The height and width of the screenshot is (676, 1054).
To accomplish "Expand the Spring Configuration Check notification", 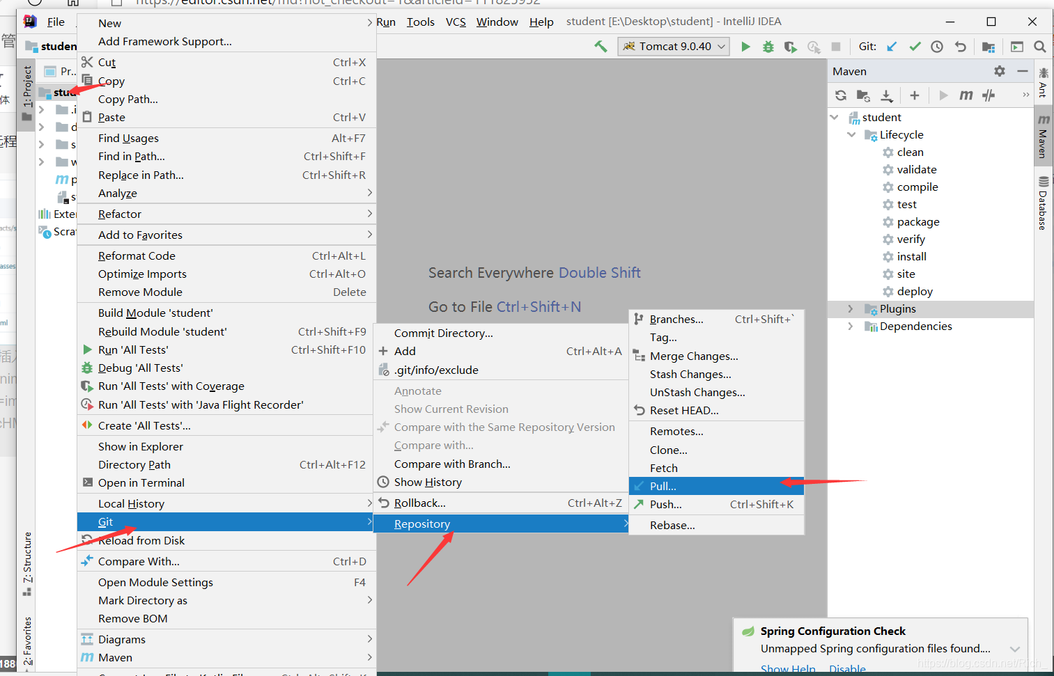I will coord(1014,649).
